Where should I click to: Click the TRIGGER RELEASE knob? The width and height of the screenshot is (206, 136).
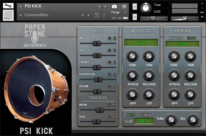[190, 75]
